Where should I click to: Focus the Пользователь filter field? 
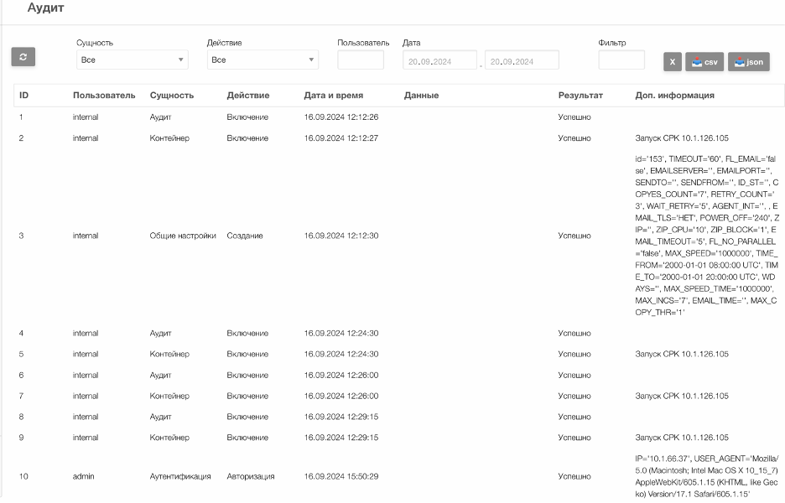point(361,60)
